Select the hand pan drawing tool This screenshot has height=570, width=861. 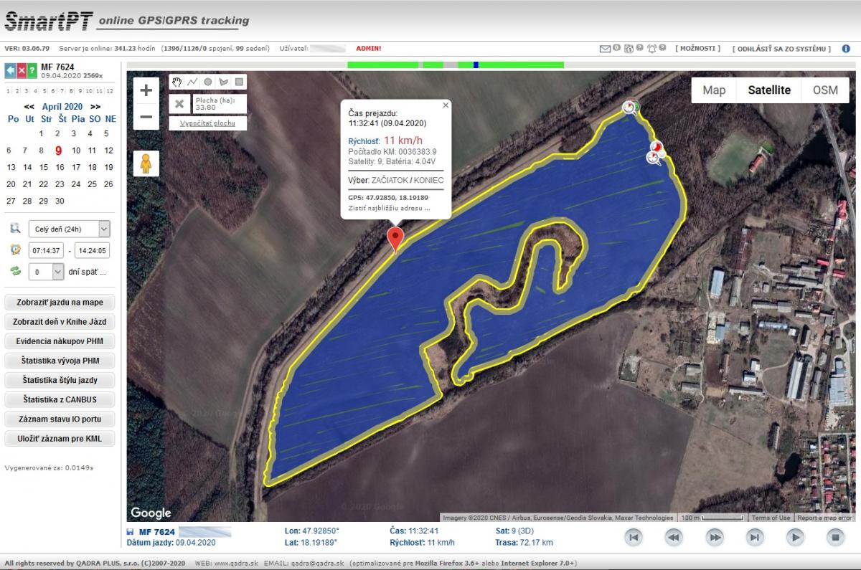177,82
